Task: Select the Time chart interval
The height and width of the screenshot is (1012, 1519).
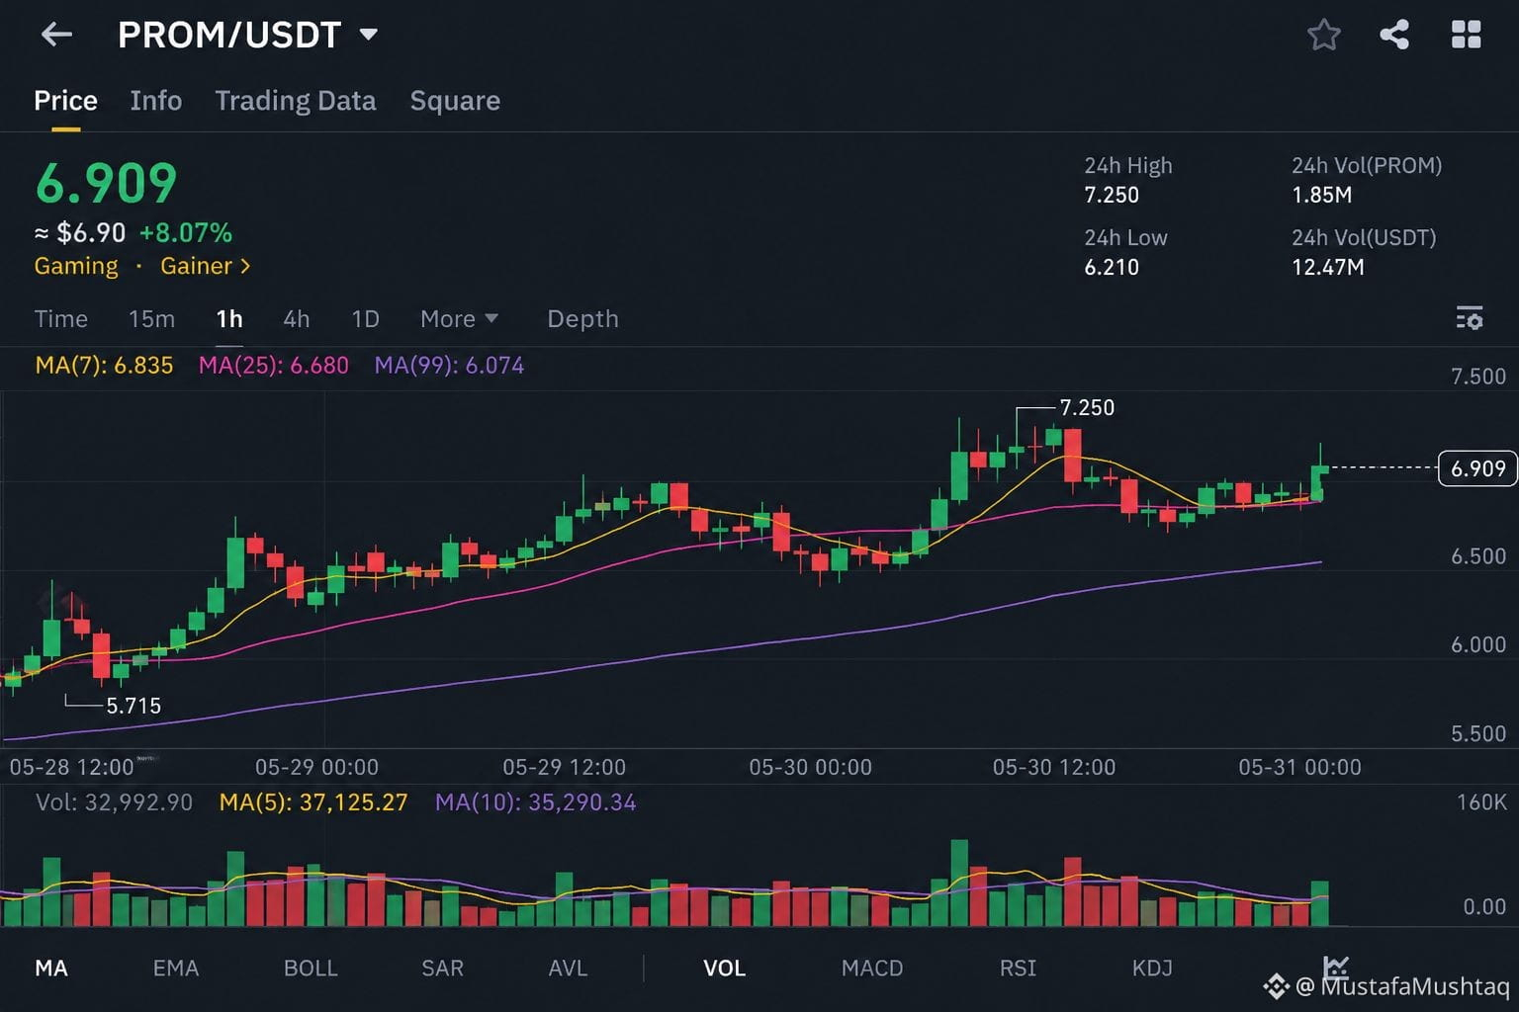Action: pos(61,318)
